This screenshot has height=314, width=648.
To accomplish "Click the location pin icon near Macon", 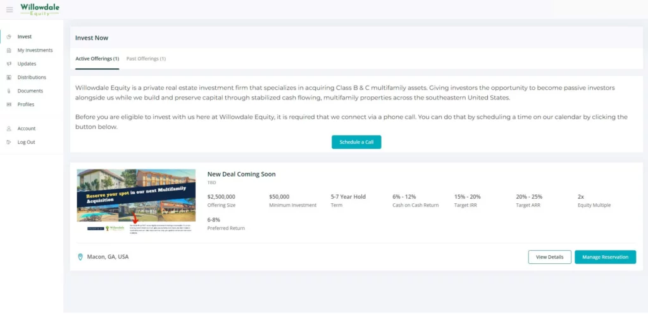I will pos(80,257).
